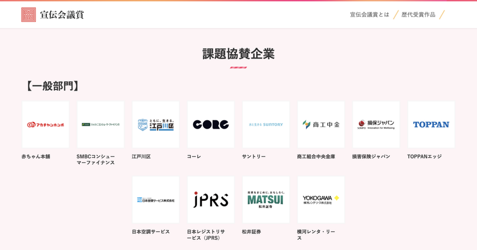Select the 横河レンタ・リース caption text
Viewport: 477px width, 250px height.
pos(316,235)
